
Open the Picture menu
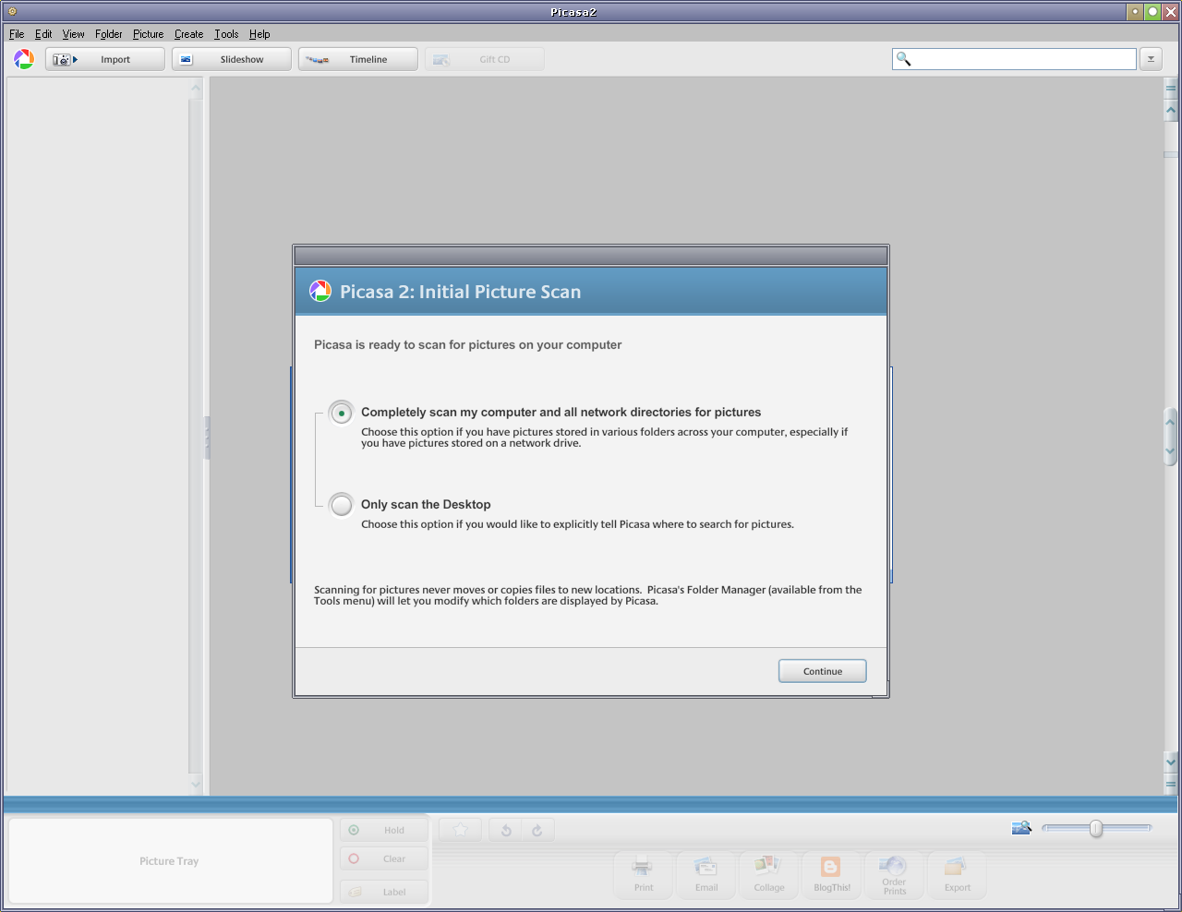click(148, 34)
